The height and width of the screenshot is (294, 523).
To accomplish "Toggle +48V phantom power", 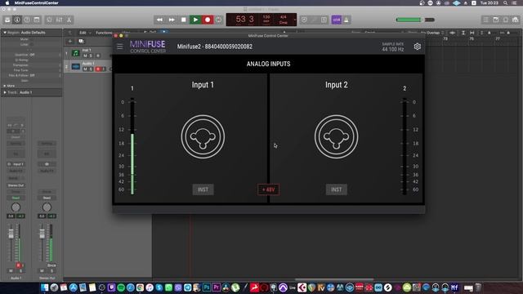I will point(268,189).
